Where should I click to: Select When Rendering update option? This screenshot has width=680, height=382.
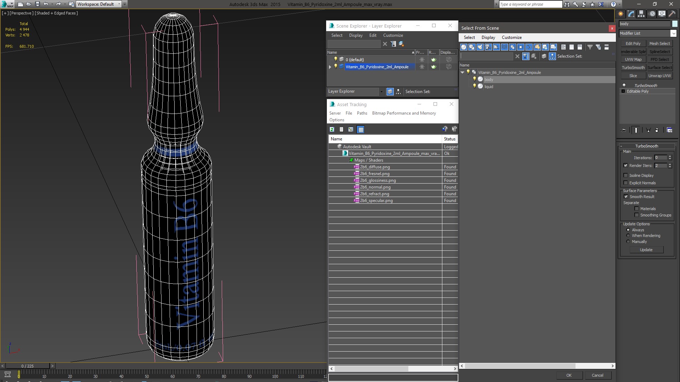point(628,236)
